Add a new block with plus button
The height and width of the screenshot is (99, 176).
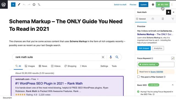coord(13,5)
